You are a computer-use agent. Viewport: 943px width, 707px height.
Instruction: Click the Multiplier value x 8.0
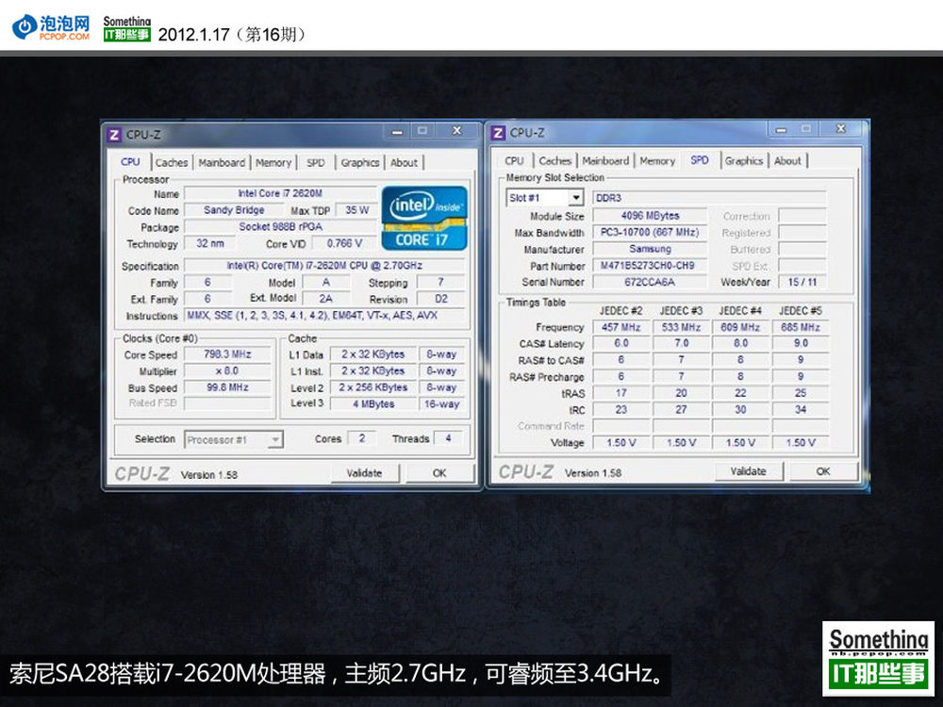click(227, 370)
